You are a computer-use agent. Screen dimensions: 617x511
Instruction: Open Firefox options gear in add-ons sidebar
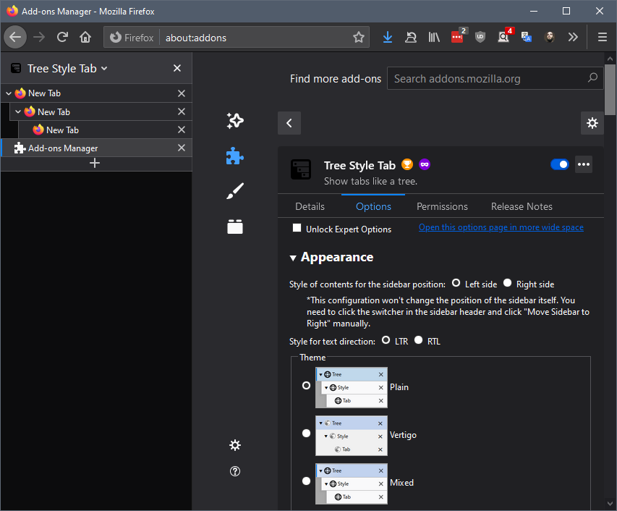235,445
